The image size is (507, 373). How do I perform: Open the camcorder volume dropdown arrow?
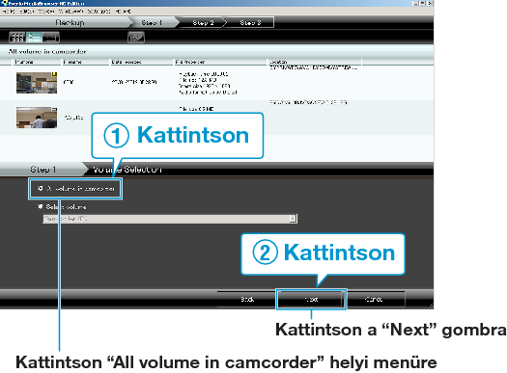tap(293, 219)
